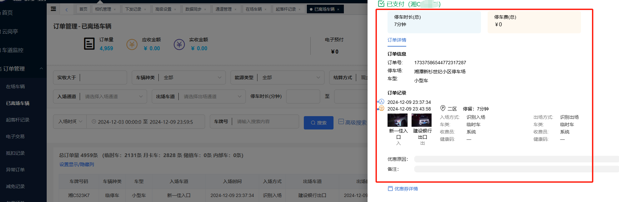The image size is (619, 202).
Task: Click 设置显示/隐藏列 link
Action: pos(77,164)
